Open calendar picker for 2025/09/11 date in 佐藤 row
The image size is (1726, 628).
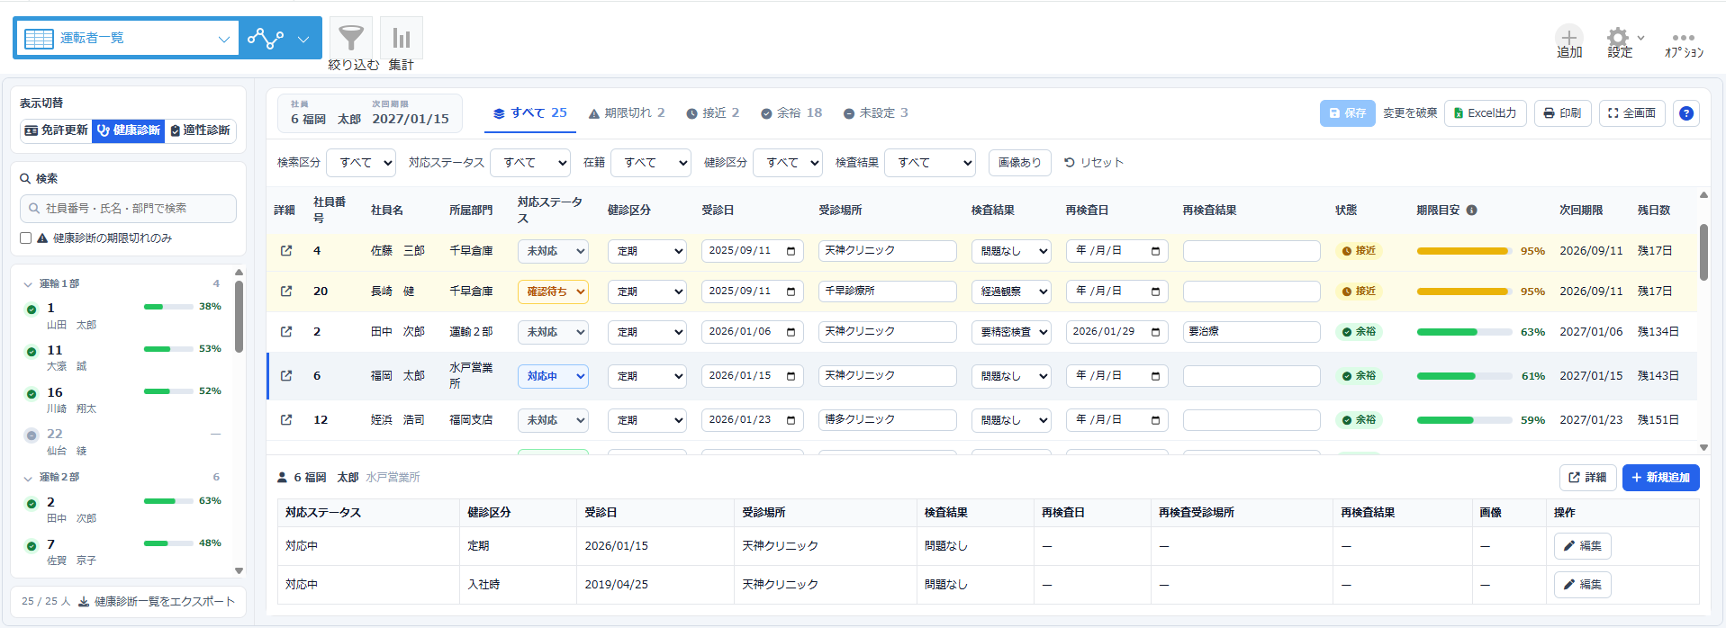[x=791, y=251]
